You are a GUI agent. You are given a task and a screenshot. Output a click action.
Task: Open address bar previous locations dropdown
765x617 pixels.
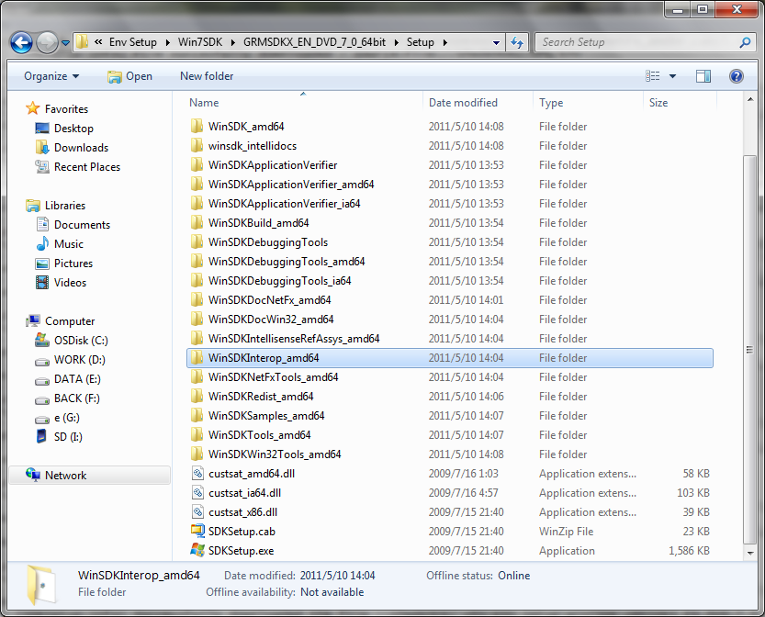pos(496,42)
